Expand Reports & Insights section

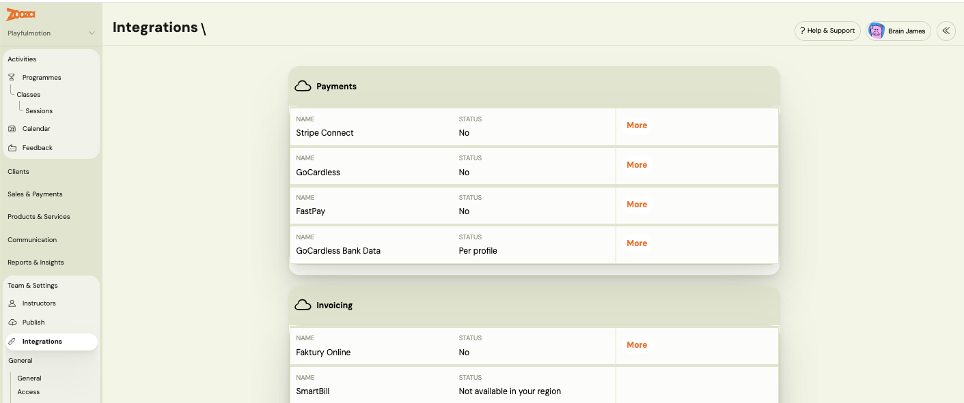[x=36, y=262]
